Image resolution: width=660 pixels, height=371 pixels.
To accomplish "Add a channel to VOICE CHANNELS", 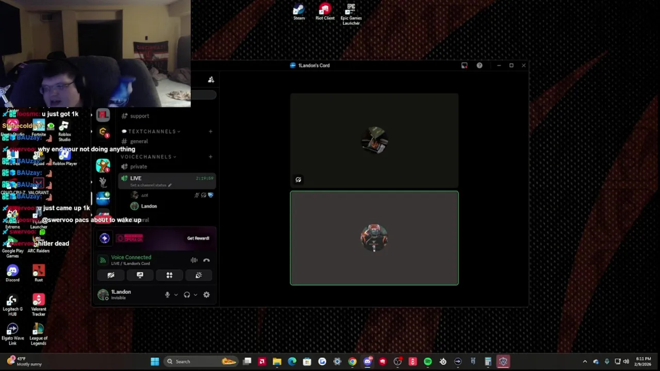I will point(210,157).
